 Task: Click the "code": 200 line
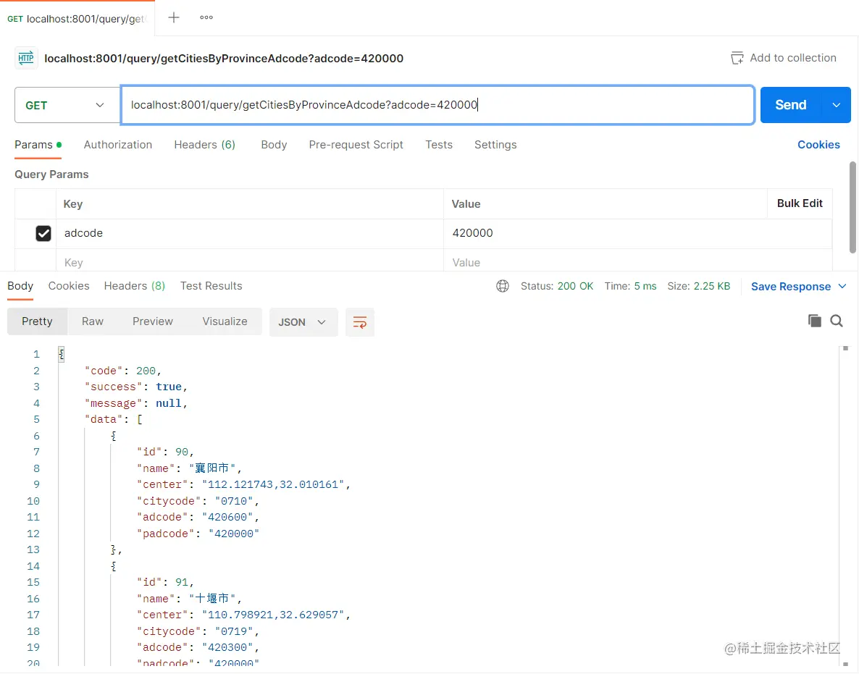pos(122,371)
